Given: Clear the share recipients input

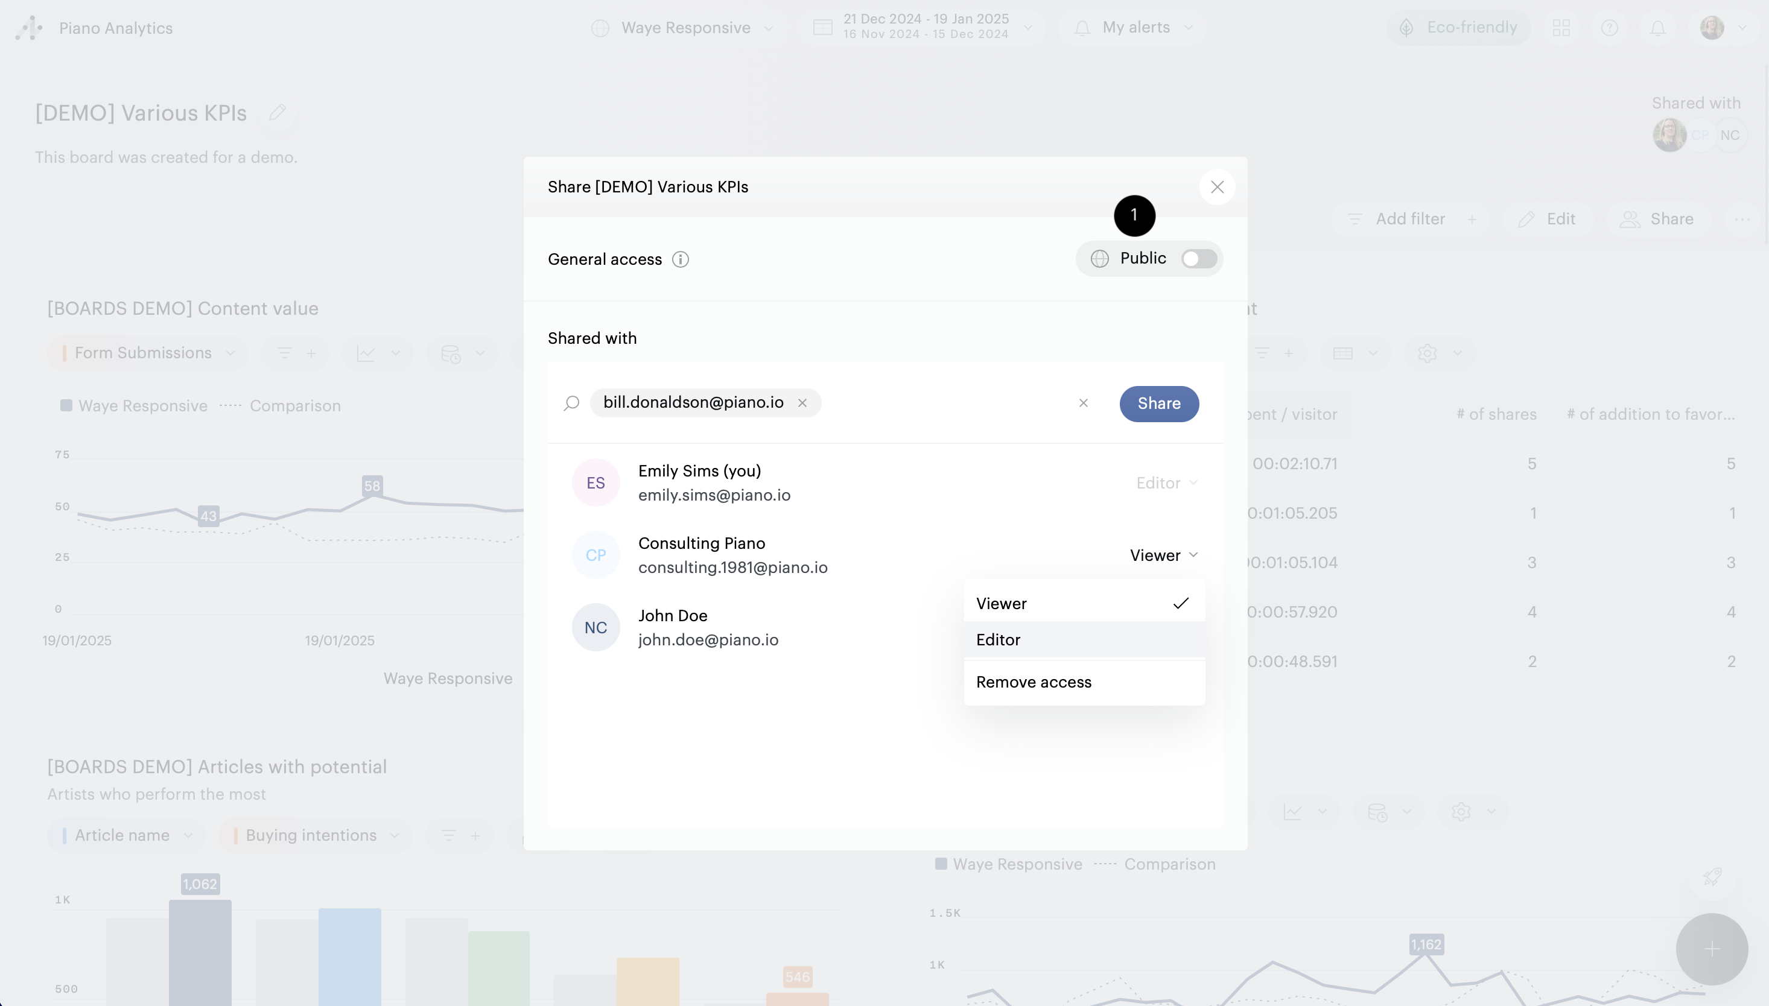Looking at the screenshot, I should (1083, 403).
